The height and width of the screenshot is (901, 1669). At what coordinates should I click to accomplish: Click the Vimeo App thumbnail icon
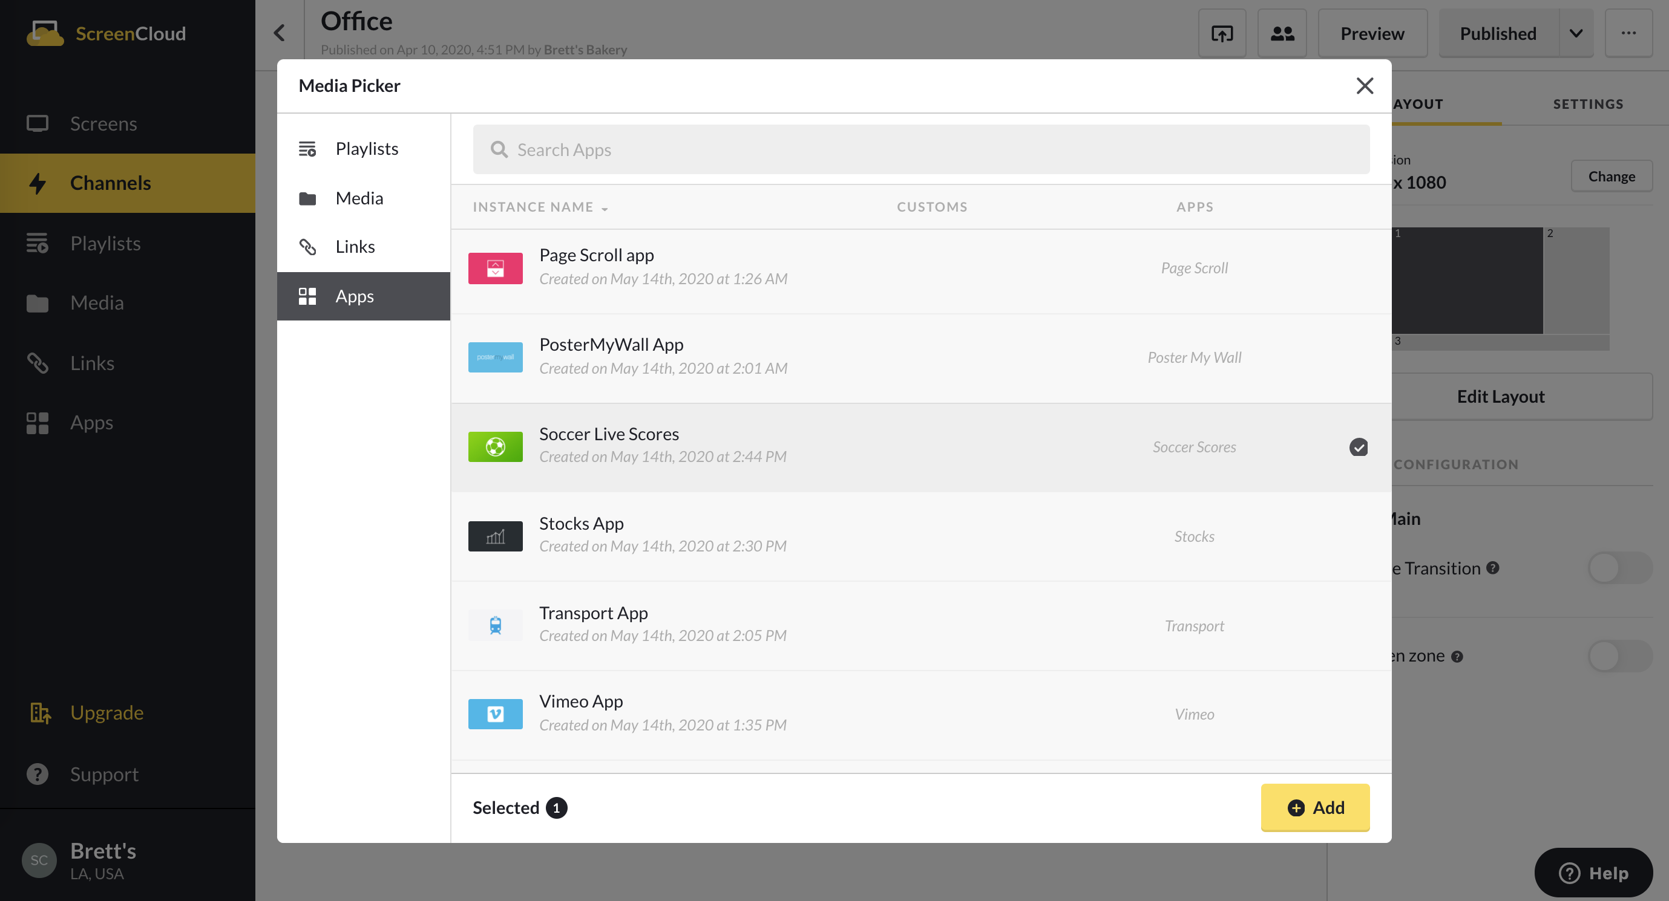tap(495, 714)
